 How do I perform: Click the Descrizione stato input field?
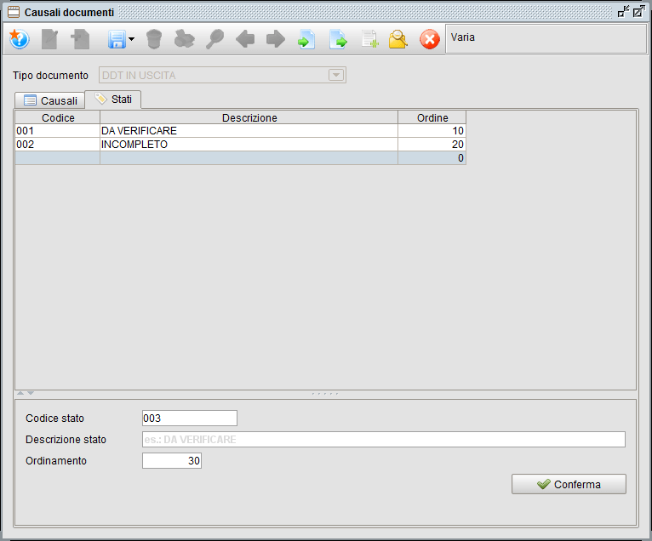(x=383, y=439)
